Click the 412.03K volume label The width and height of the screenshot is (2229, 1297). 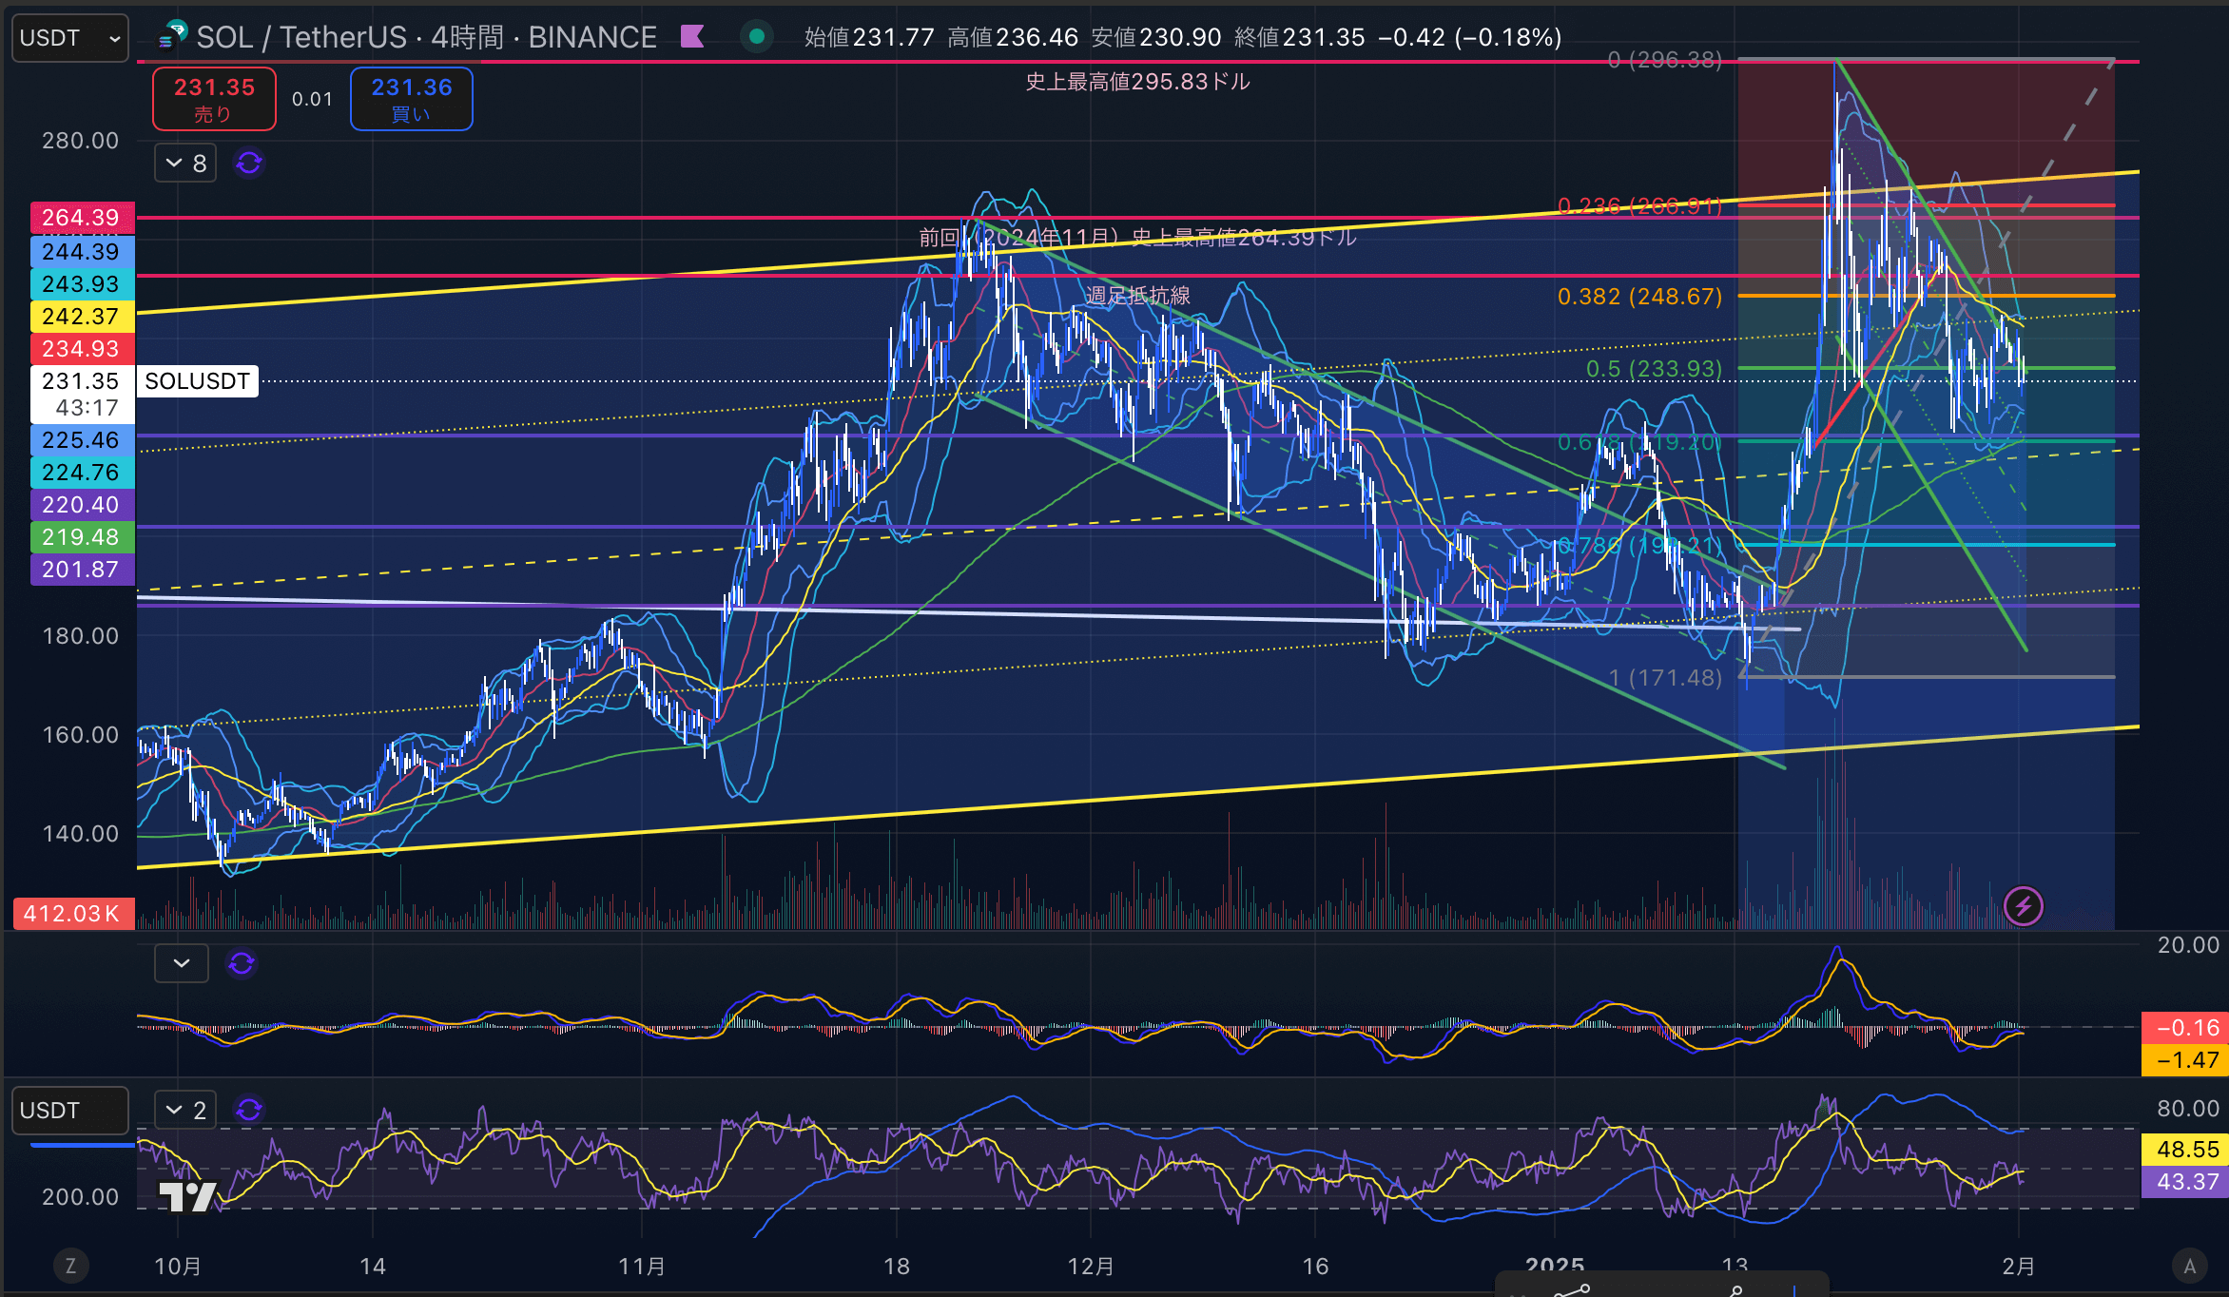click(73, 914)
